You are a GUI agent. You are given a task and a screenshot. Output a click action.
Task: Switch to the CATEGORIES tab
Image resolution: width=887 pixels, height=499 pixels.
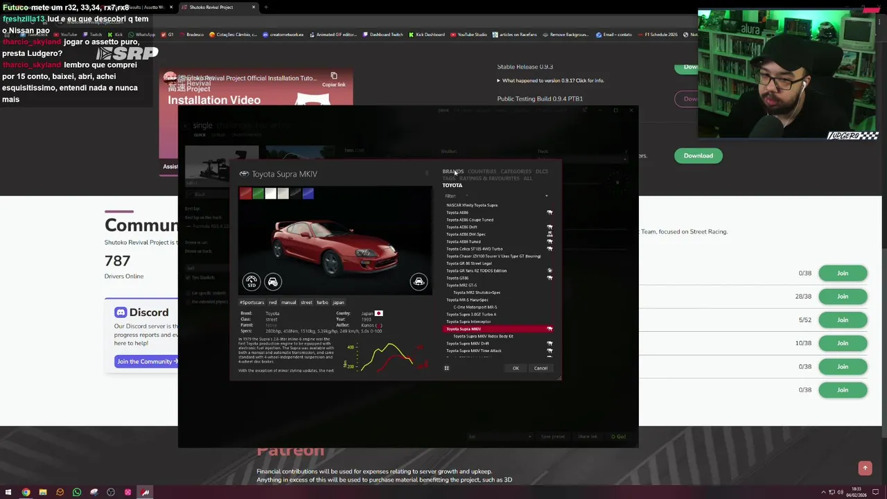click(516, 171)
